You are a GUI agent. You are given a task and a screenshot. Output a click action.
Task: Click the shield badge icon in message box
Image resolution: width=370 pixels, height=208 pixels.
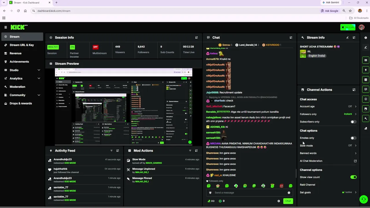coord(210,193)
